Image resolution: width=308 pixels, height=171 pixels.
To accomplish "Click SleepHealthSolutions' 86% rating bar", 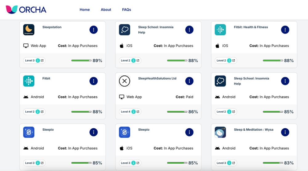I will tap(177, 112).
